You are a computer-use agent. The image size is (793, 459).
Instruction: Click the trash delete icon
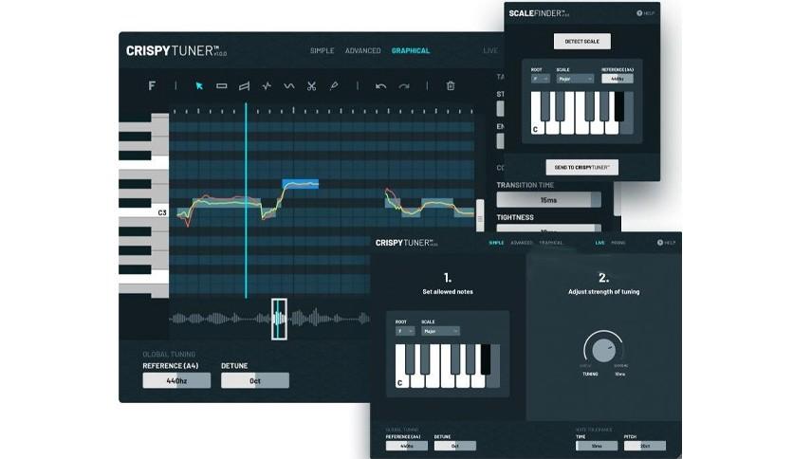(x=451, y=86)
